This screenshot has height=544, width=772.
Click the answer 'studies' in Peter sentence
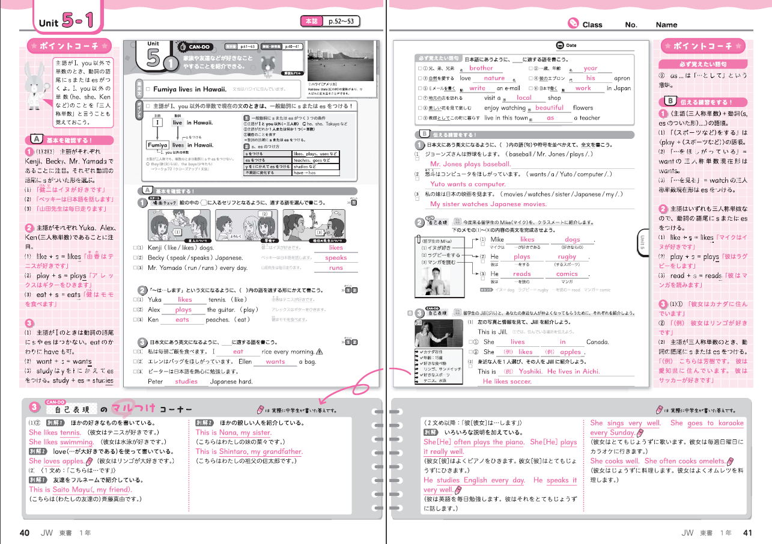point(186,382)
